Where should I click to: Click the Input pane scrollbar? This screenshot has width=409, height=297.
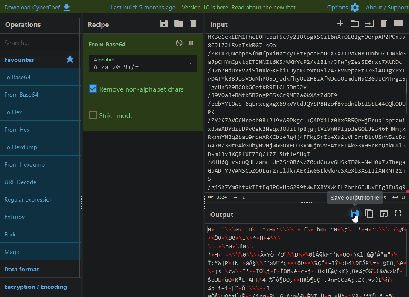[407, 96]
